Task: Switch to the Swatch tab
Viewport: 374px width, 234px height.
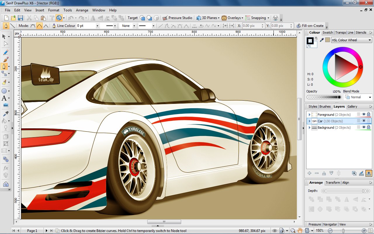Action: click(328, 32)
